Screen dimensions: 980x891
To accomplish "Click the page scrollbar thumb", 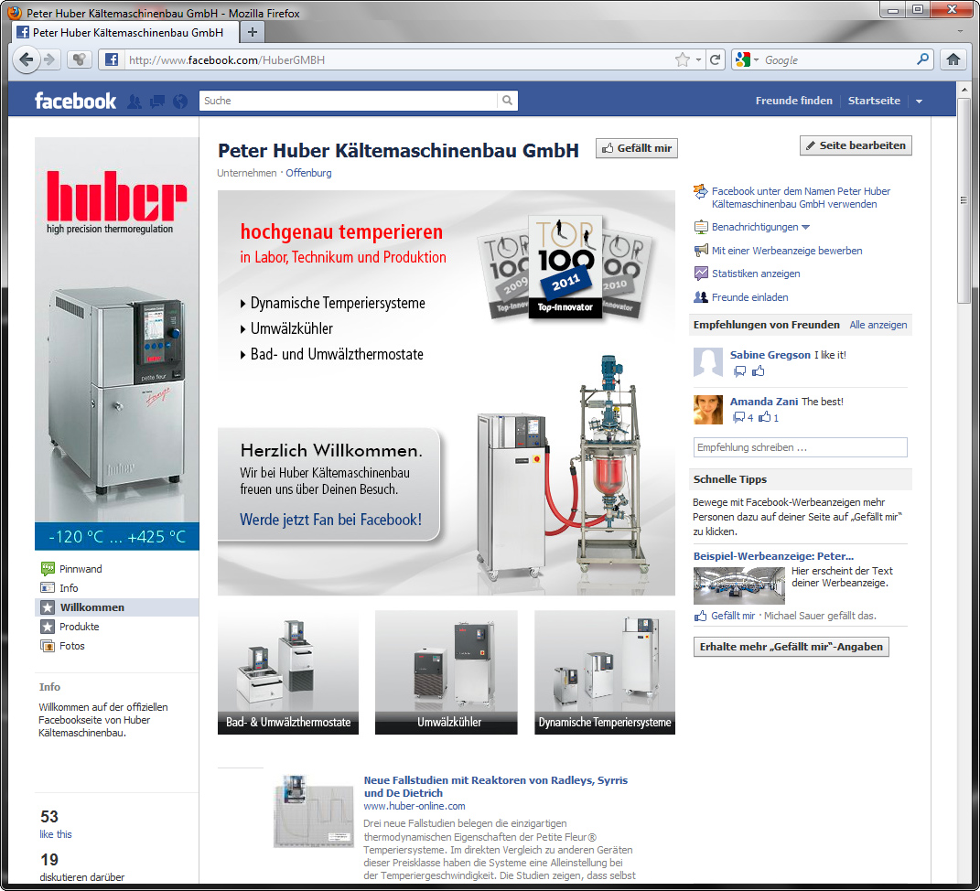I will 964,200.
